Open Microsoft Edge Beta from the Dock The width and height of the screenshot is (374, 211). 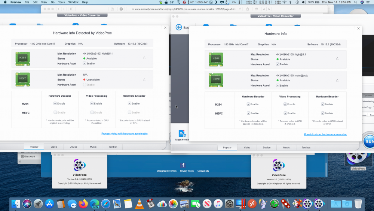point(95,204)
